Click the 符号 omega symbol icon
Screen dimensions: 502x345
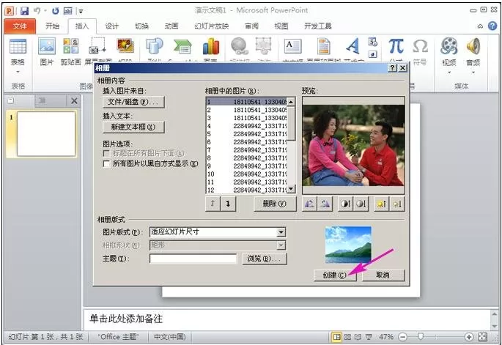tap(420, 46)
